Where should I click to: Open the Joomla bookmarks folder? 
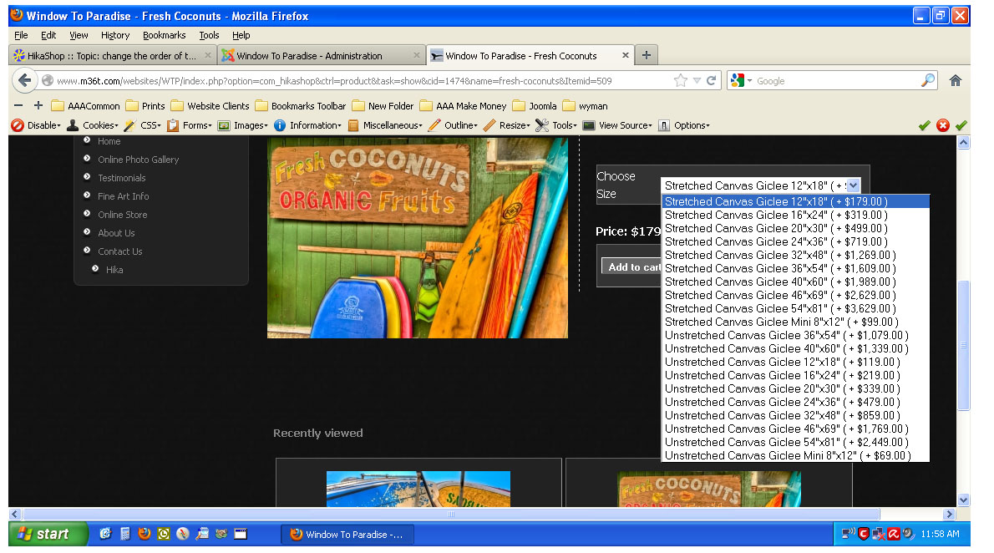(536, 106)
